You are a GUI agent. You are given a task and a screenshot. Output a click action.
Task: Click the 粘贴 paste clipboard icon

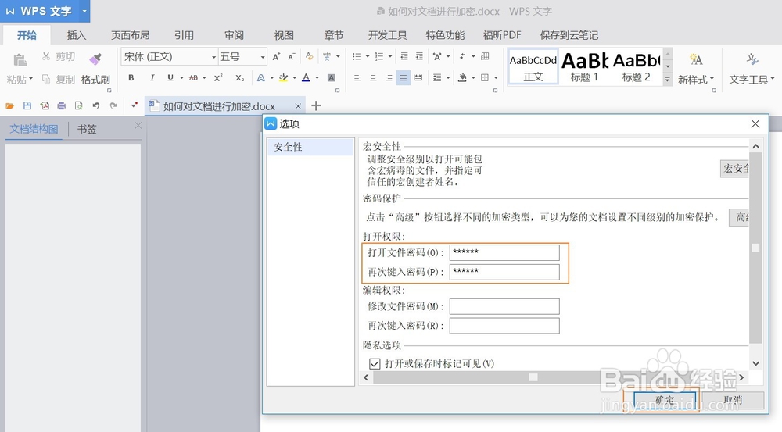20,60
